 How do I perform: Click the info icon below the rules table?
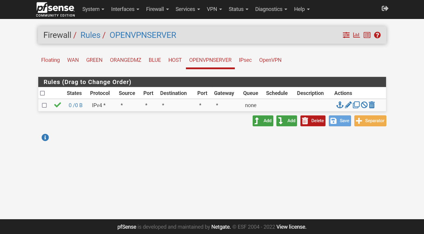pos(45,137)
